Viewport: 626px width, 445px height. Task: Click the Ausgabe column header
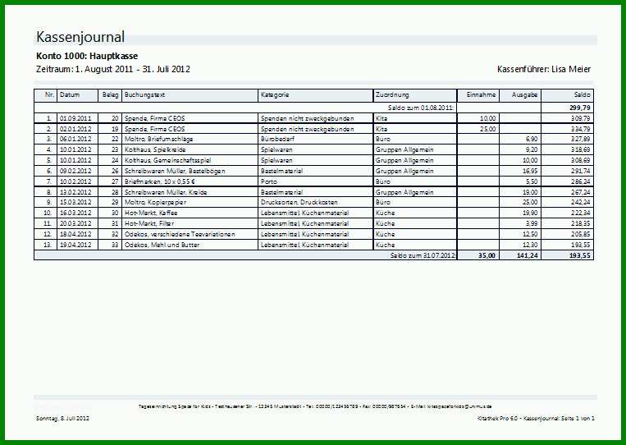point(524,94)
